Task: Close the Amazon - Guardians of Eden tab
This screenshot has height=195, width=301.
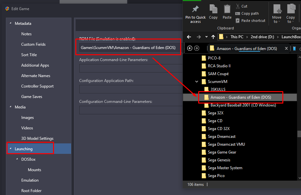Action: click(x=286, y=48)
